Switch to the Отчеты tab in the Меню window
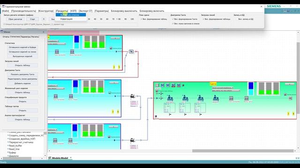The height and width of the screenshot is (168, 300). click(x=6, y=37)
